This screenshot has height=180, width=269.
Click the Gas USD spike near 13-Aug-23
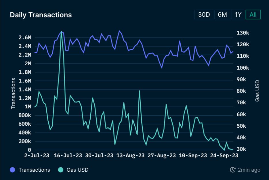(x=140, y=91)
